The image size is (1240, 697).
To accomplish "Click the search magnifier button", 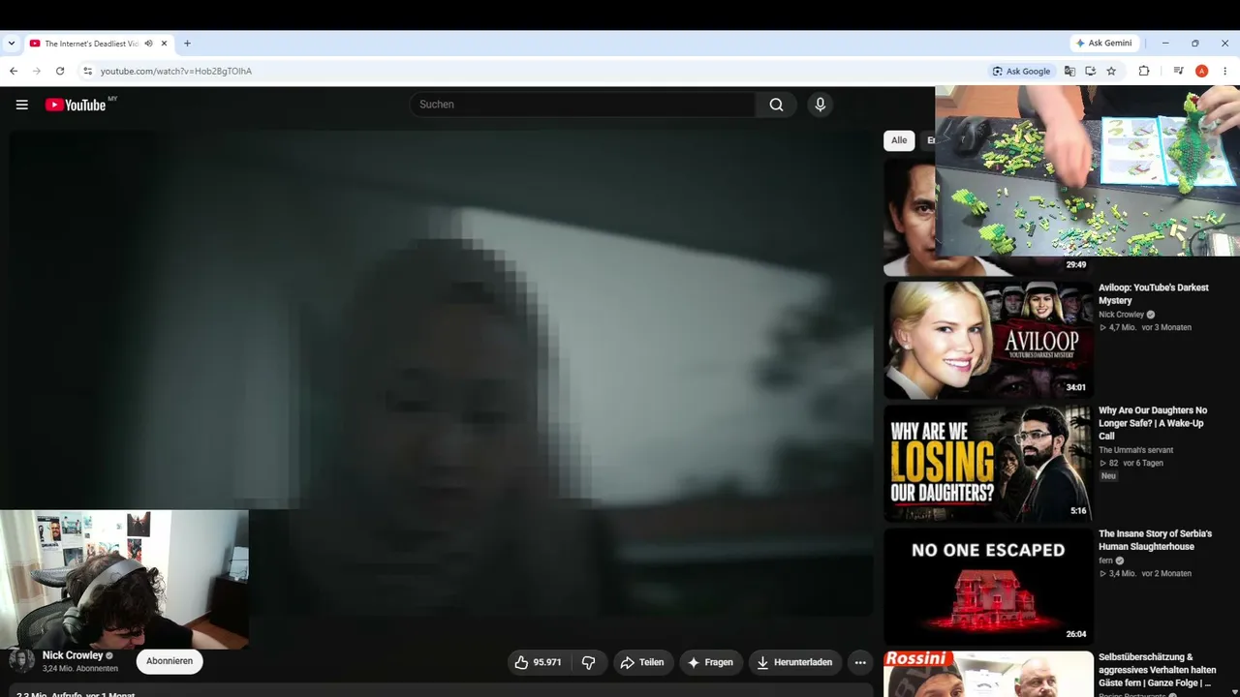I will [x=776, y=105].
